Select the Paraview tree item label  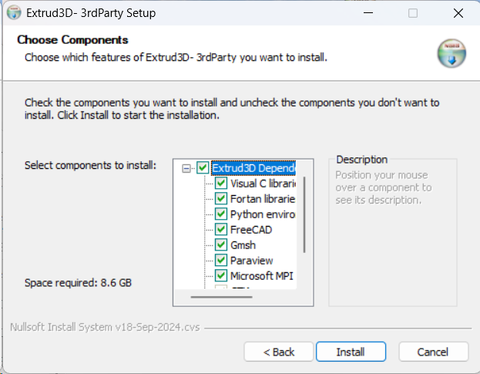tap(251, 261)
